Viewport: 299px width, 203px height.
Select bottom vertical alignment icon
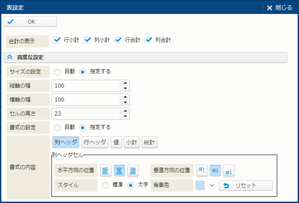(x=229, y=171)
